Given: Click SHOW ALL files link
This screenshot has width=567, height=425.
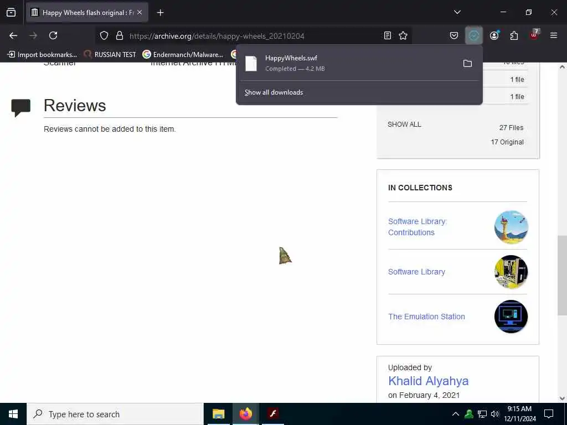Looking at the screenshot, I should (x=404, y=125).
